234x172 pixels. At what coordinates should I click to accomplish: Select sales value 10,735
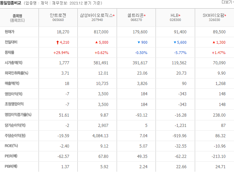tap(102, 84)
